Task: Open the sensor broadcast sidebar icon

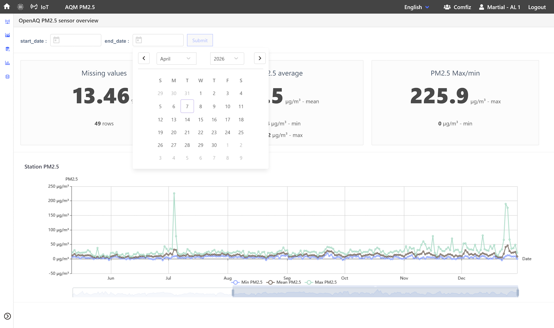Action: (x=7, y=22)
